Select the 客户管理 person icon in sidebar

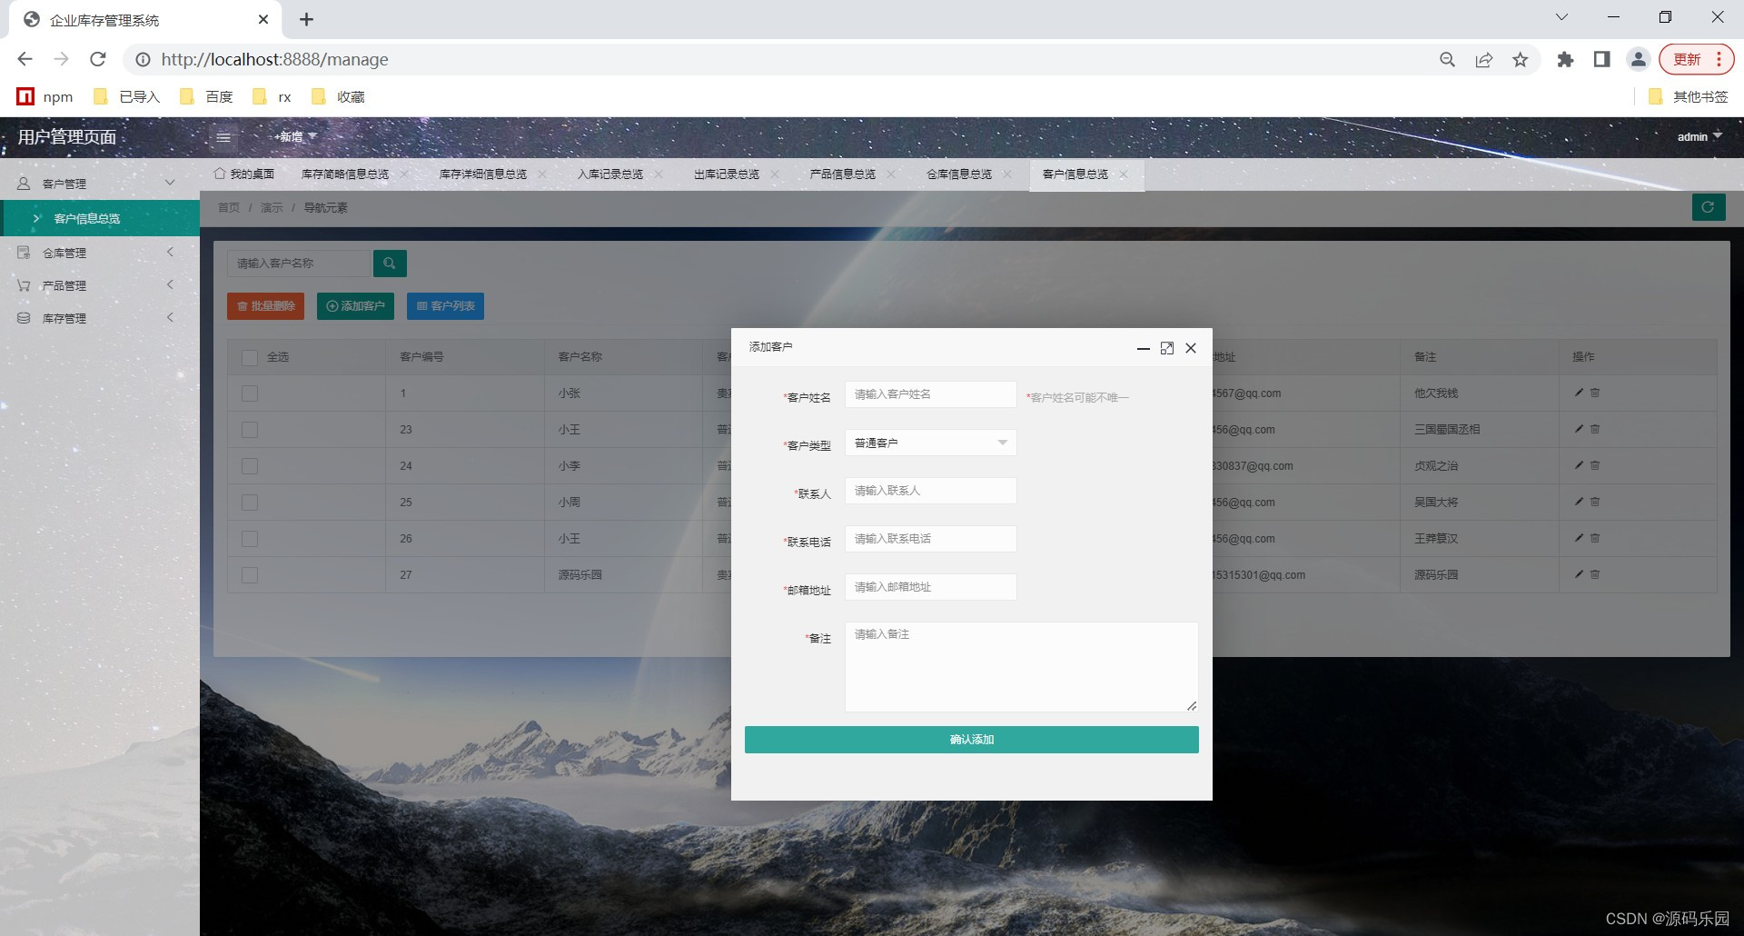click(23, 182)
